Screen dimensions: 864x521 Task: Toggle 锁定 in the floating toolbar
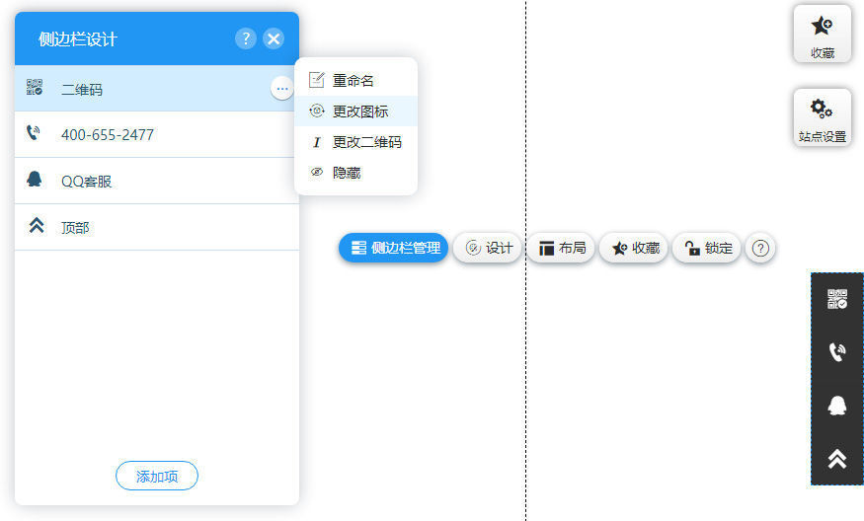click(x=707, y=248)
